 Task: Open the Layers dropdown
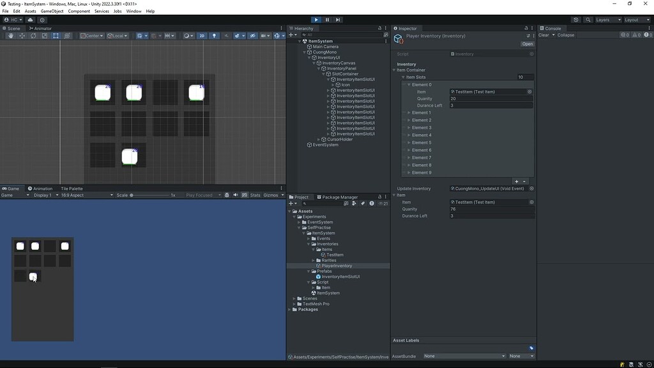(x=605, y=20)
